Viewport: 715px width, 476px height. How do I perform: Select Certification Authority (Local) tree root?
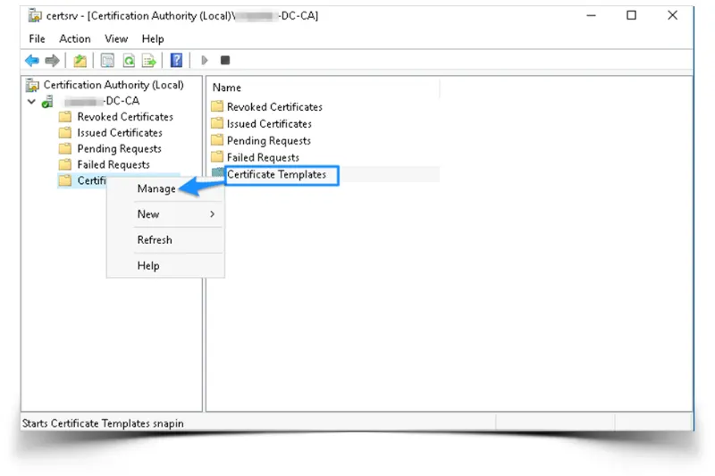click(x=114, y=85)
